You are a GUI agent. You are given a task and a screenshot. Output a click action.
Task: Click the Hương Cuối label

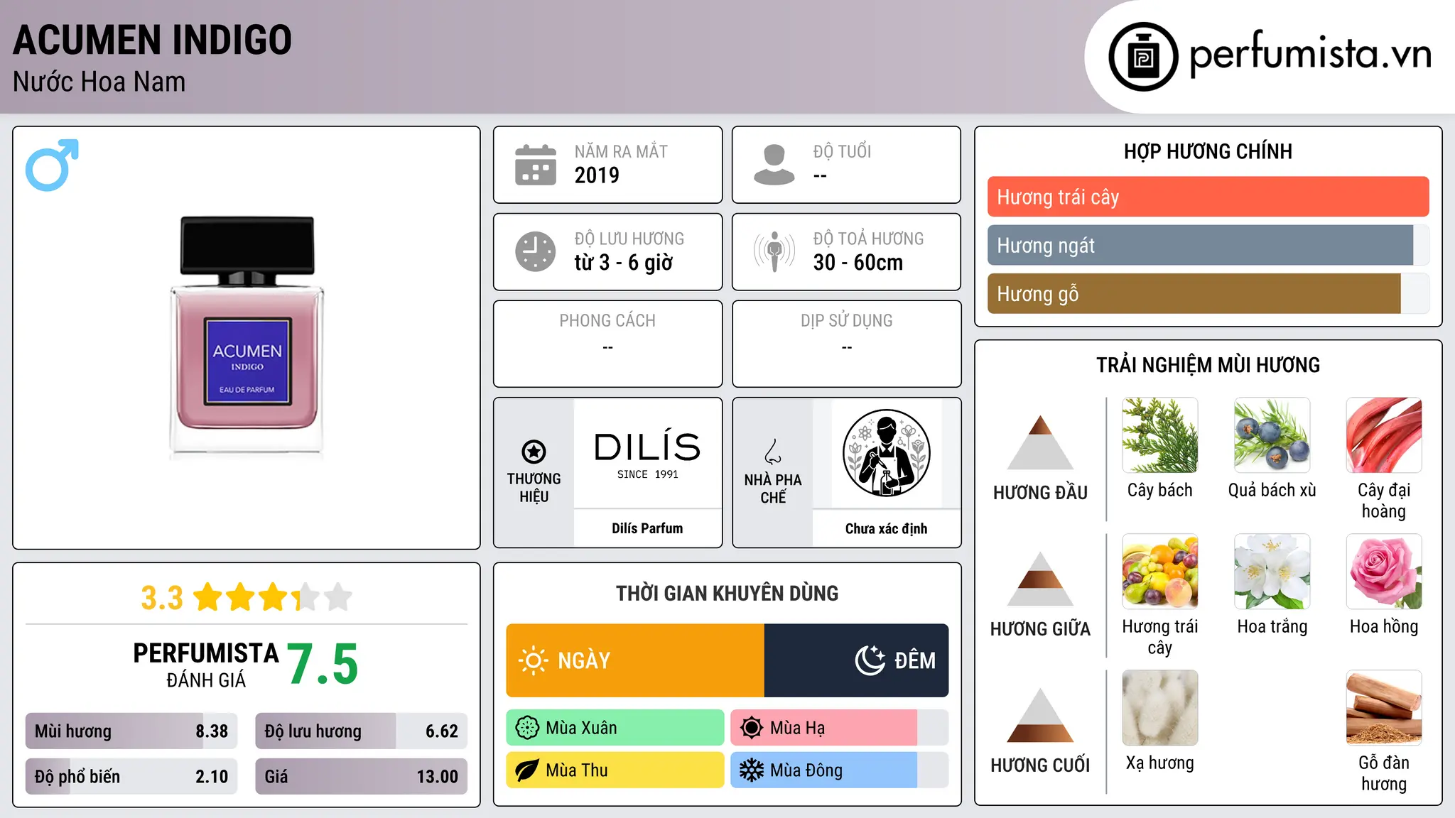(x=1040, y=765)
